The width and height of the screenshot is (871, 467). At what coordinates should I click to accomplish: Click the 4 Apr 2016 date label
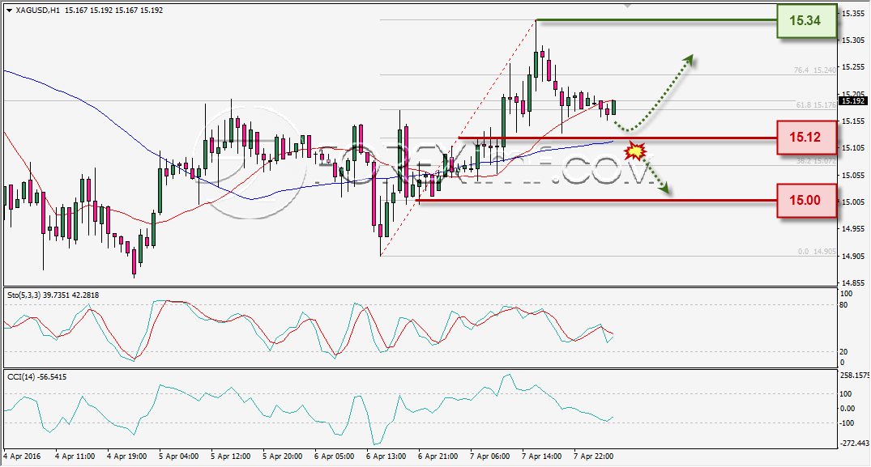[22, 456]
